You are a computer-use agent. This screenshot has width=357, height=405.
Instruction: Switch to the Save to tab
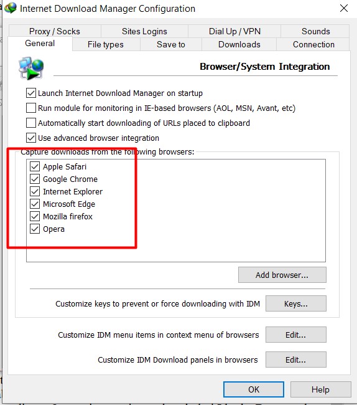click(x=171, y=44)
